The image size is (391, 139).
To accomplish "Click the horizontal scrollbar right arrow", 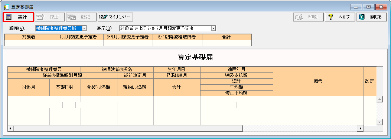I will [x=360, y=128].
